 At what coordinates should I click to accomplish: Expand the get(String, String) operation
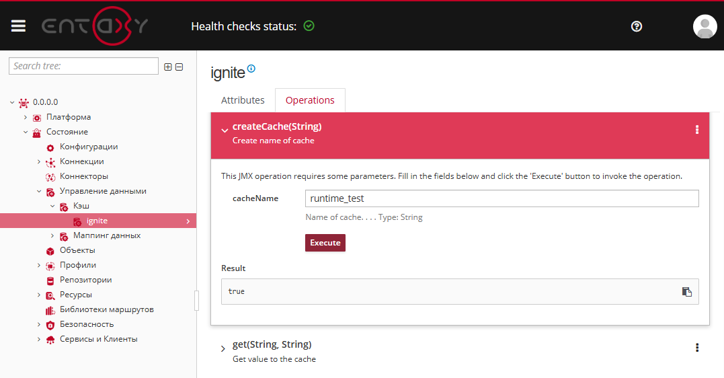(x=223, y=349)
